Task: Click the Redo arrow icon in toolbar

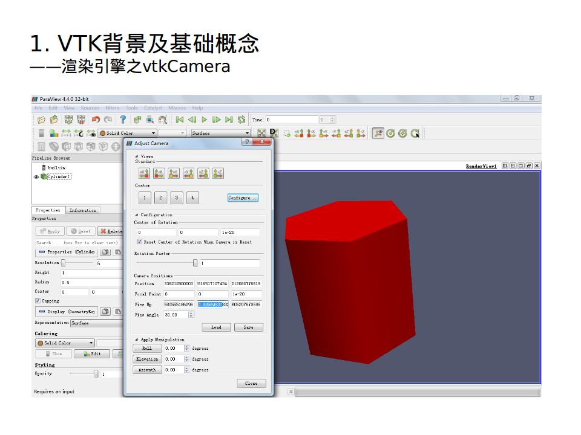Action: click(x=108, y=120)
